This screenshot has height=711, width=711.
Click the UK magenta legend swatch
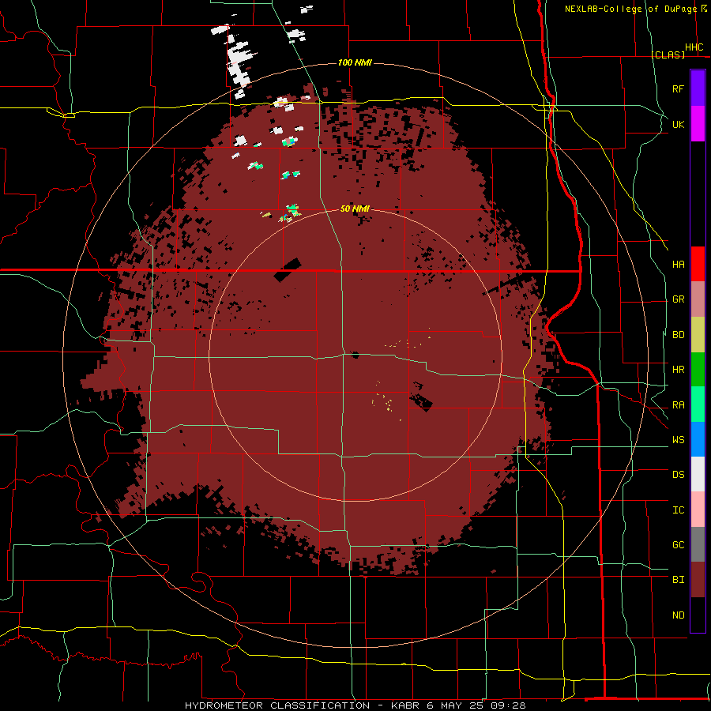click(698, 124)
